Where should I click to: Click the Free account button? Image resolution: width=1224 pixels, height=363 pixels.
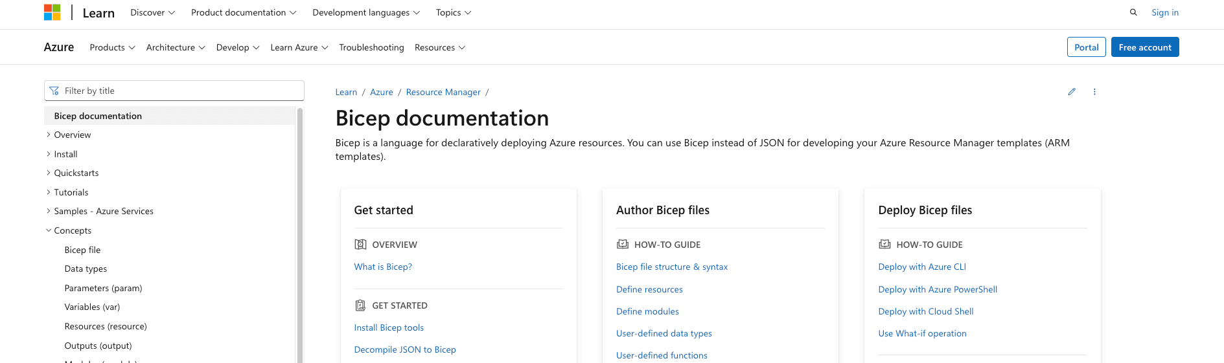click(1145, 47)
